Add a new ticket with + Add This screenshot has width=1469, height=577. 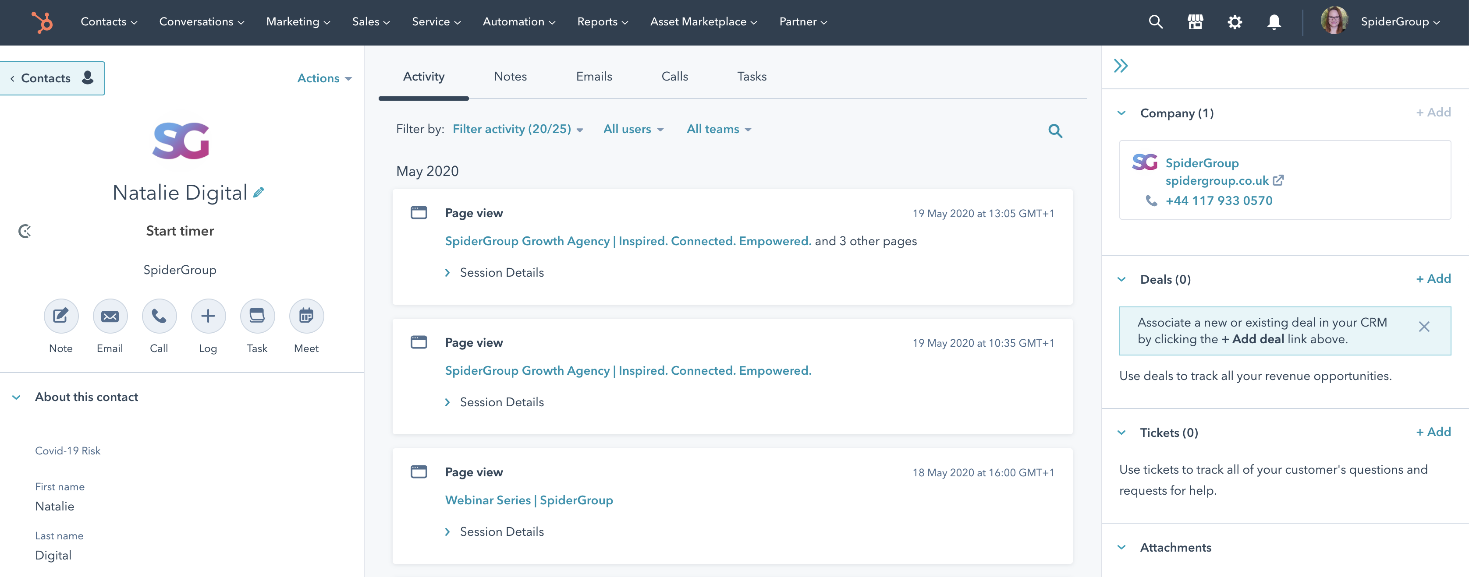(1433, 433)
